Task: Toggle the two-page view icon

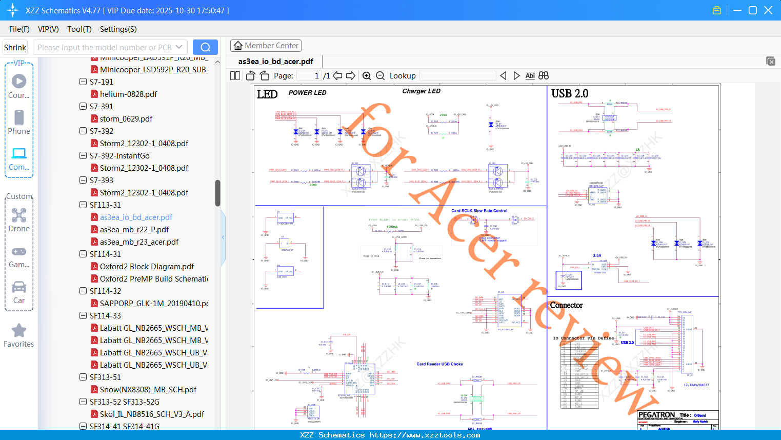Action: [x=235, y=75]
